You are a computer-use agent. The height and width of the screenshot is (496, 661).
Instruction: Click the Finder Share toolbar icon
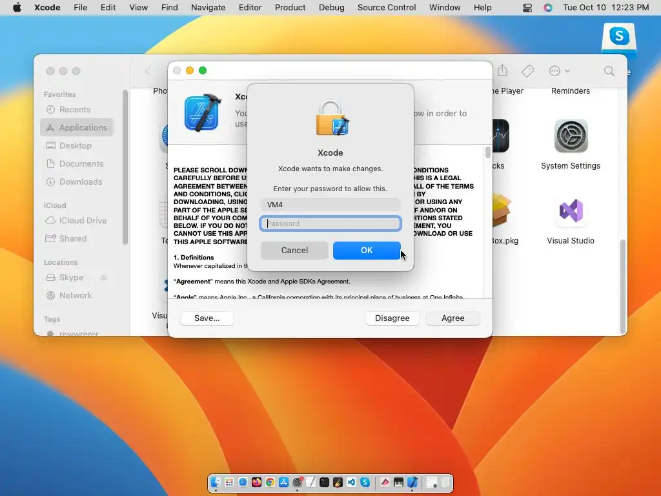[x=502, y=70]
